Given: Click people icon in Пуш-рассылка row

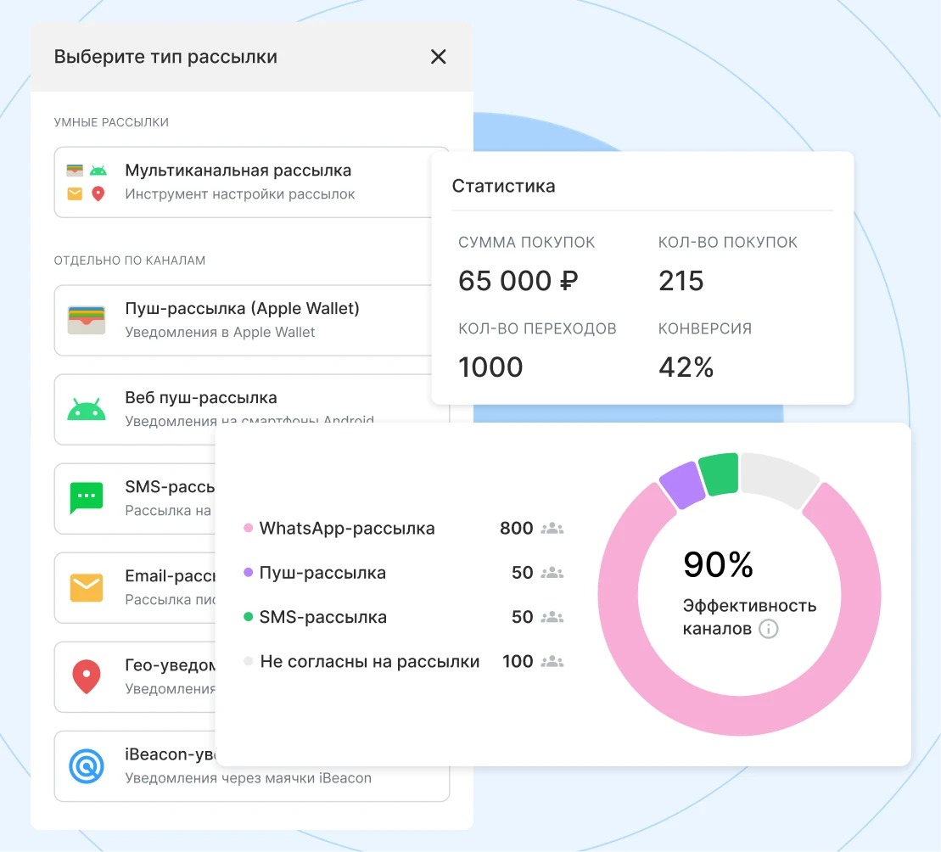Looking at the screenshot, I should coord(552,573).
